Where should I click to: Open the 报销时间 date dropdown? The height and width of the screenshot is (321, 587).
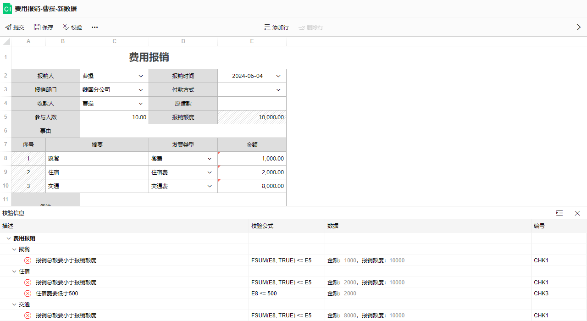click(278, 76)
